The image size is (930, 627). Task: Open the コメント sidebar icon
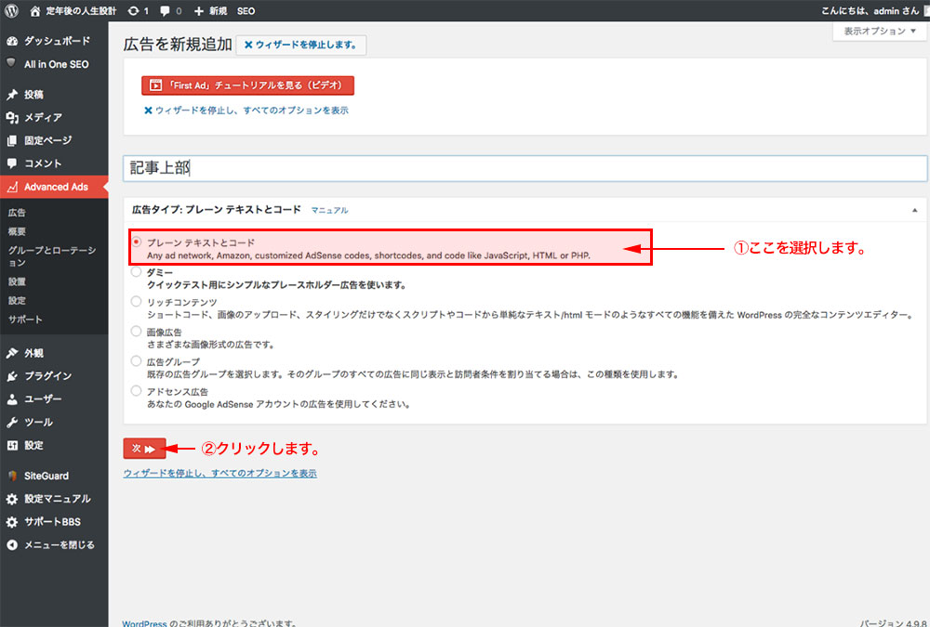click(x=12, y=163)
